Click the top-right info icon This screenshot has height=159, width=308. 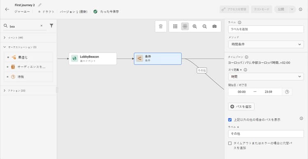[301, 9]
